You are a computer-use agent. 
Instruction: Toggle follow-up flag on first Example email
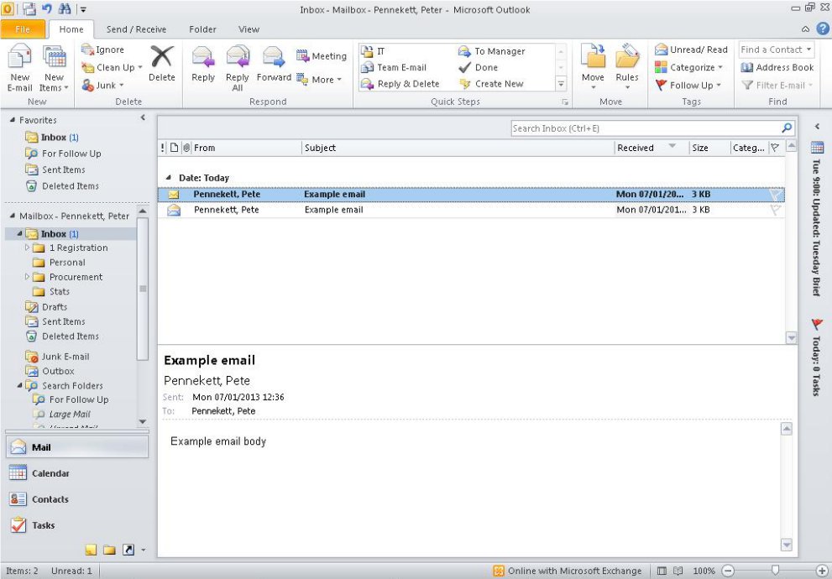click(775, 195)
